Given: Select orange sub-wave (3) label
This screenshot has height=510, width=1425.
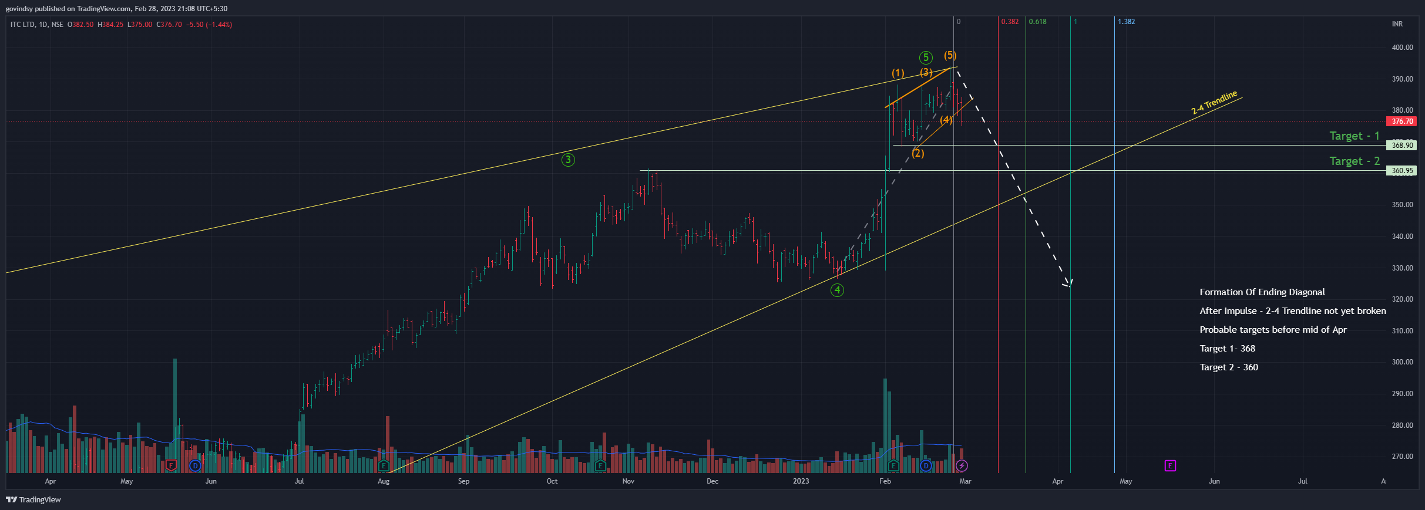Looking at the screenshot, I should tap(926, 72).
